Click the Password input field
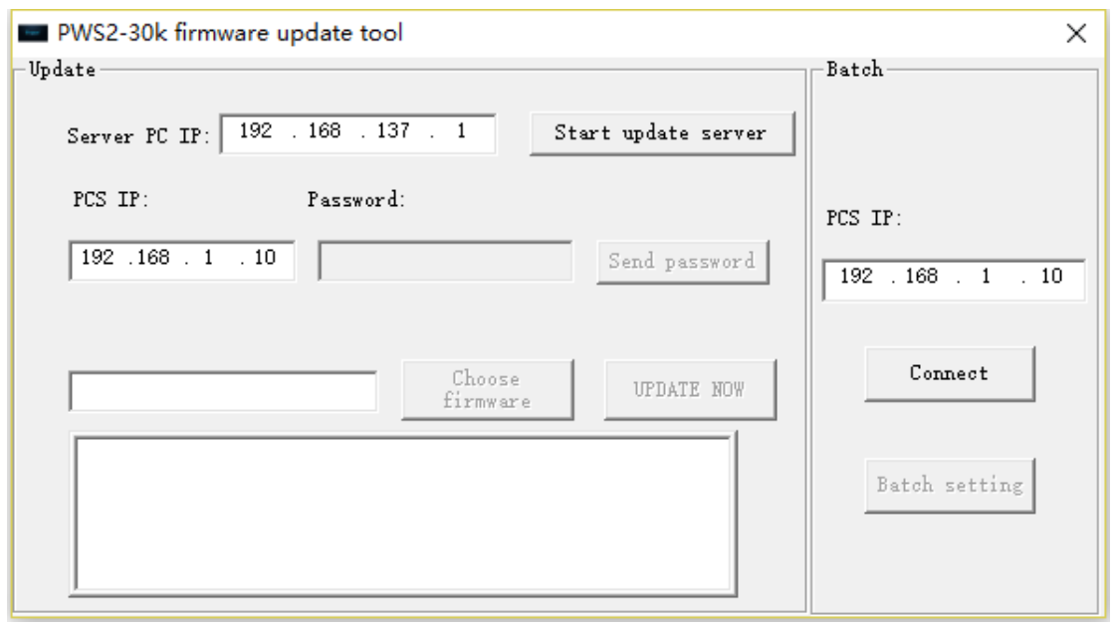The height and width of the screenshot is (629, 1118). pos(445,261)
